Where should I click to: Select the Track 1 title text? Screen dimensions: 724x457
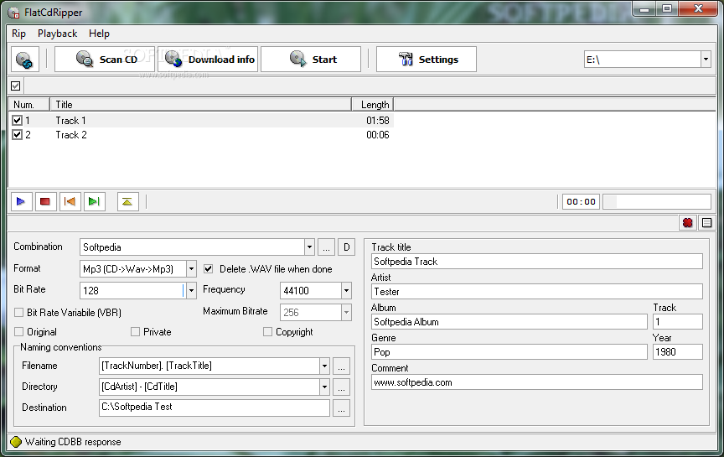(70, 121)
